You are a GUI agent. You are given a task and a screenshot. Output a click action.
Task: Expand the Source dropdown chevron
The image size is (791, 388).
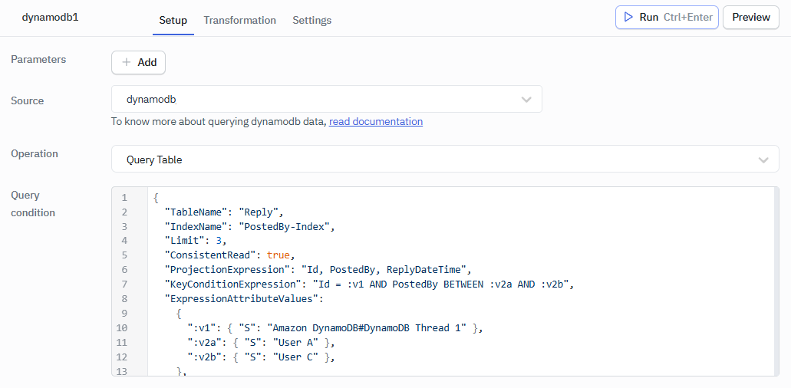click(526, 100)
